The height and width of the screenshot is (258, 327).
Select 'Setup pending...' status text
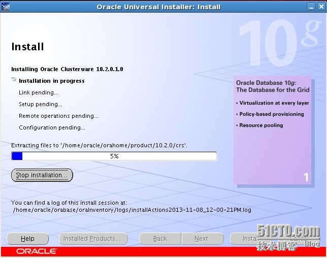coord(41,104)
